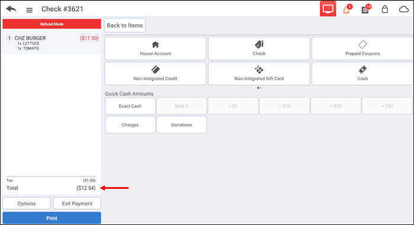414x225 pixels.
Task: Click the cloud status icon
Action: [x=404, y=9]
